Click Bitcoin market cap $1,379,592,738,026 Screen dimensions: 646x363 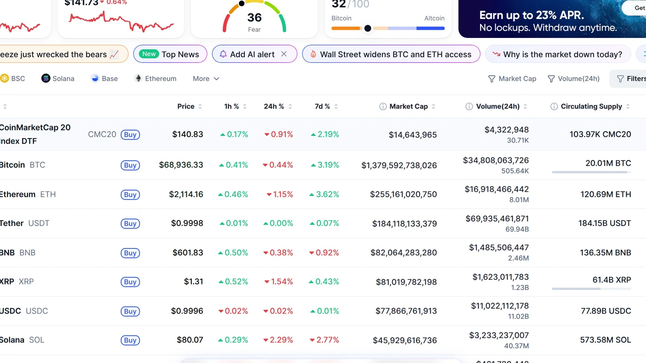399,165
